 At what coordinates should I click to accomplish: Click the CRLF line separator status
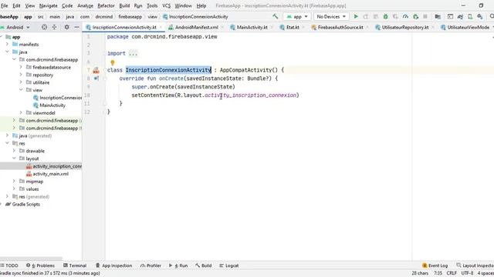pyautogui.click(x=452, y=273)
